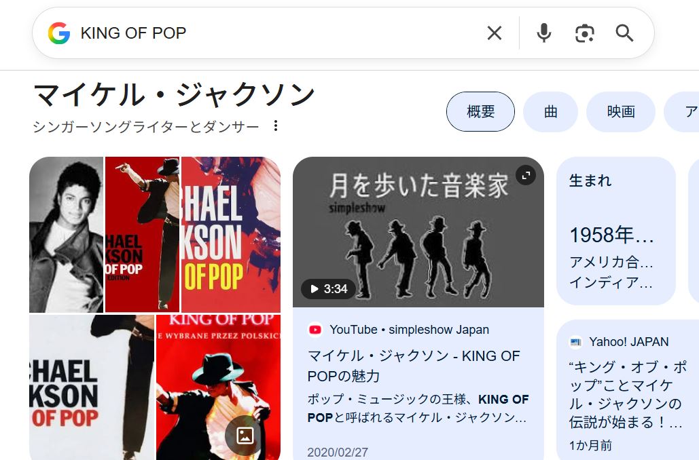The height and width of the screenshot is (460, 699).
Task: Open the 生まれ 1958年 info card
Action: click(x=615, y=231)
